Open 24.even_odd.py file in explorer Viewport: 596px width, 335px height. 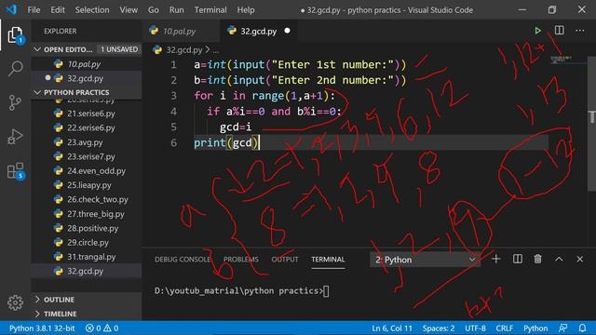pyautogui.click(x=87, y=171)
